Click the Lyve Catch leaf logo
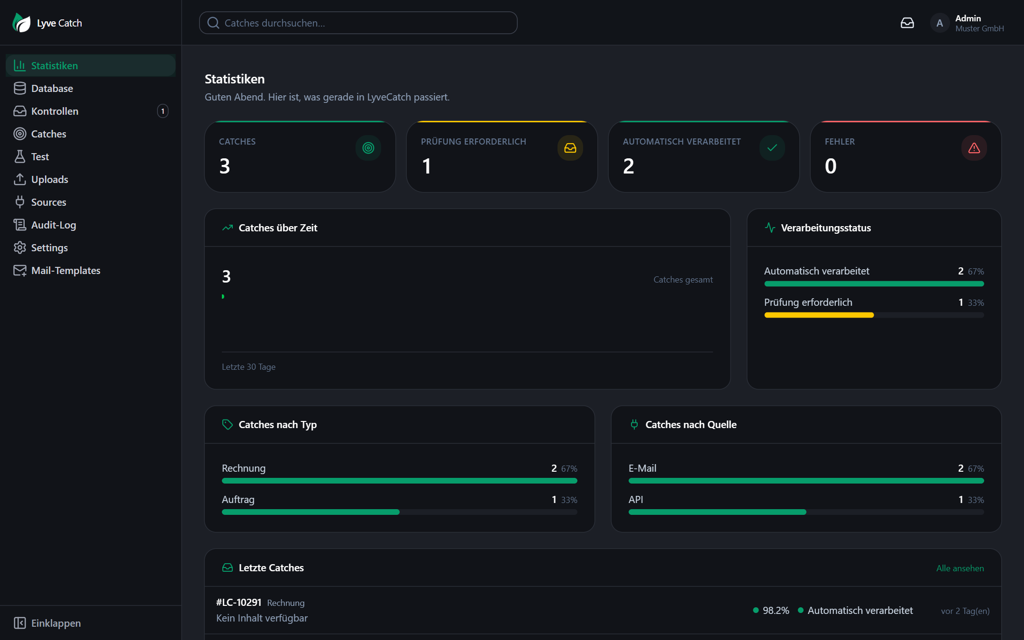This screenshot has height=640, width=1024. (21, 23)
